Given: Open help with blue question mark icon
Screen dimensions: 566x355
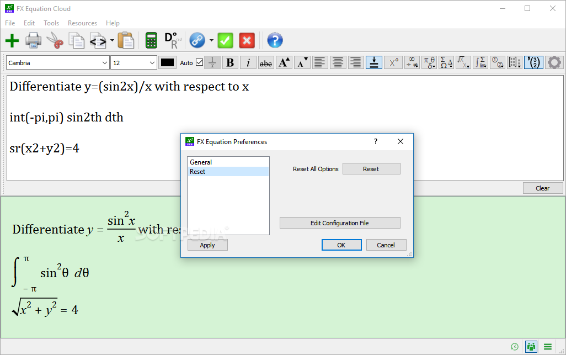Looking at the screenshot, I should tap(275, 40).
